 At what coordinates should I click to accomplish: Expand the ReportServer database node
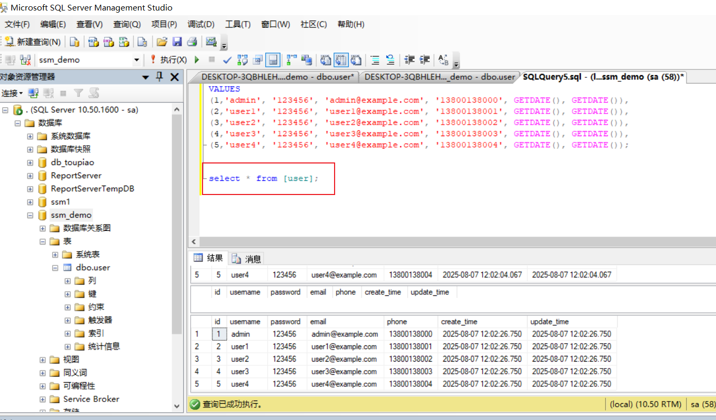[30, 176]
